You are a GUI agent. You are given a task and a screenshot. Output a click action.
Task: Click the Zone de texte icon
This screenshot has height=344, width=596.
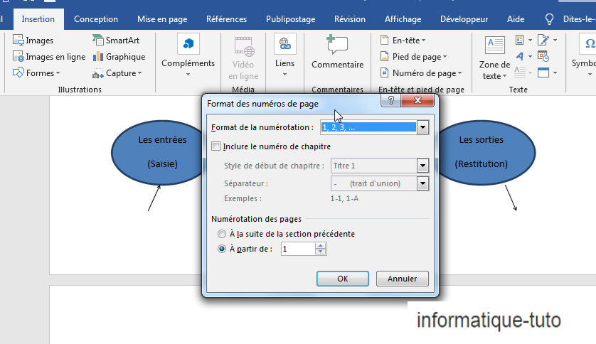(494, 46)
